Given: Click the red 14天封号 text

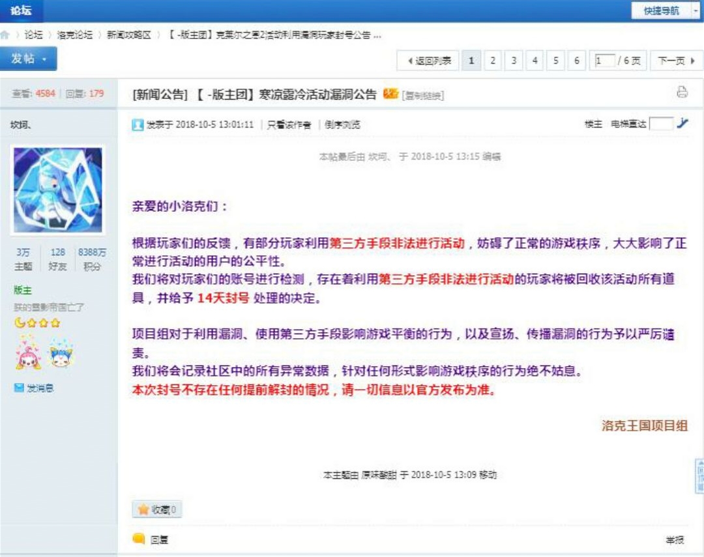Looking at the screenshot, I should point(223,298).
